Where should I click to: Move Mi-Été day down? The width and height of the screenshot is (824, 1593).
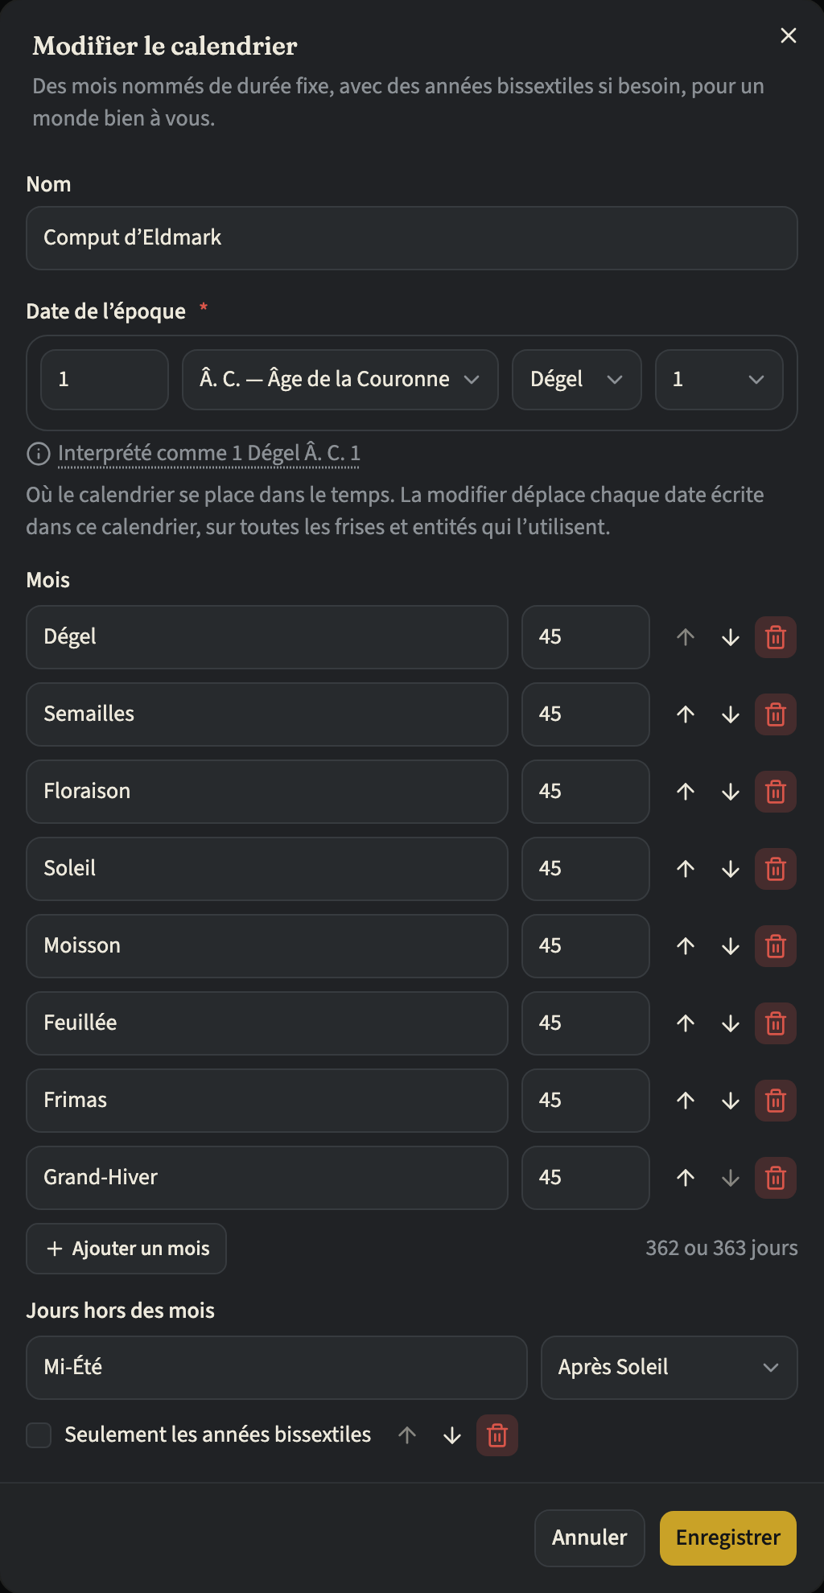click(x=452, y=1435)
